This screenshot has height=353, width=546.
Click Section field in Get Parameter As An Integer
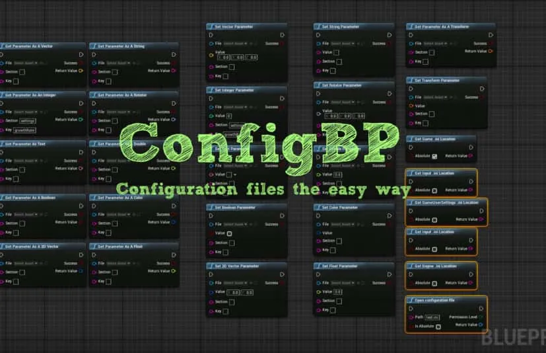coord(28,121)
